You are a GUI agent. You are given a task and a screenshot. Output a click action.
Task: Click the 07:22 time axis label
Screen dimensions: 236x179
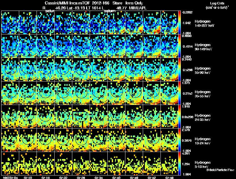(63, 178)
